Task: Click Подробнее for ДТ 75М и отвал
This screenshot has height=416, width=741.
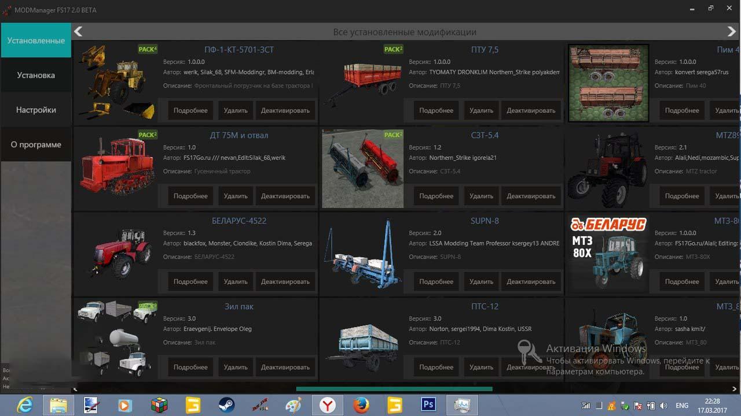Action: (190, 196)
